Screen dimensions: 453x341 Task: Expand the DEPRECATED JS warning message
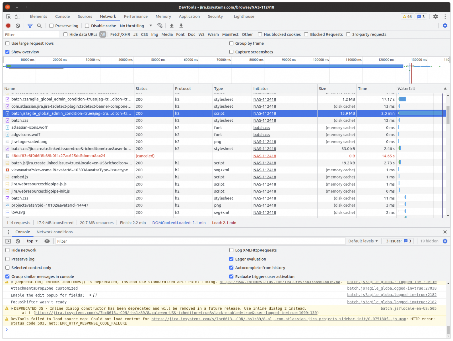coord(12,308)
